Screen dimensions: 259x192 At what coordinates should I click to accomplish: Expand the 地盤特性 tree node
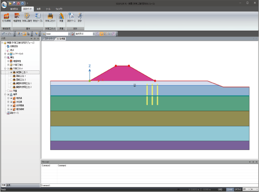pos(8,61)
